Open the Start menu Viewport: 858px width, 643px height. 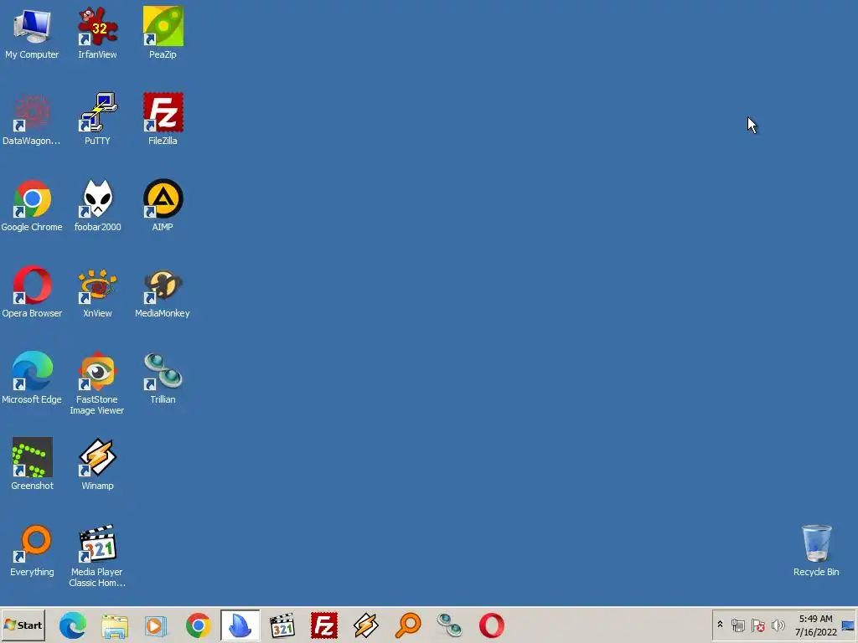pyautogui.click(x=23, y=625)
